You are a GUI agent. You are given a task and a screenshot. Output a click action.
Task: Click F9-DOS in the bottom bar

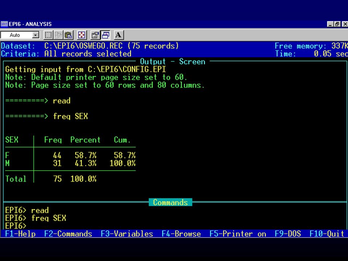click(x=287, y=234)
